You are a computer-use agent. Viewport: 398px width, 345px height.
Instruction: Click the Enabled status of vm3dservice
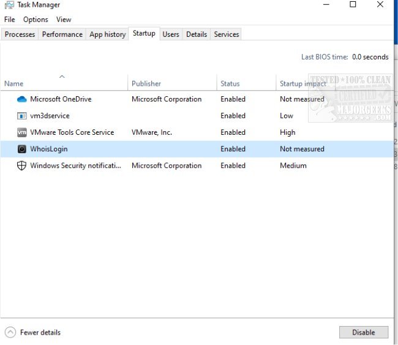pos(233,116)
